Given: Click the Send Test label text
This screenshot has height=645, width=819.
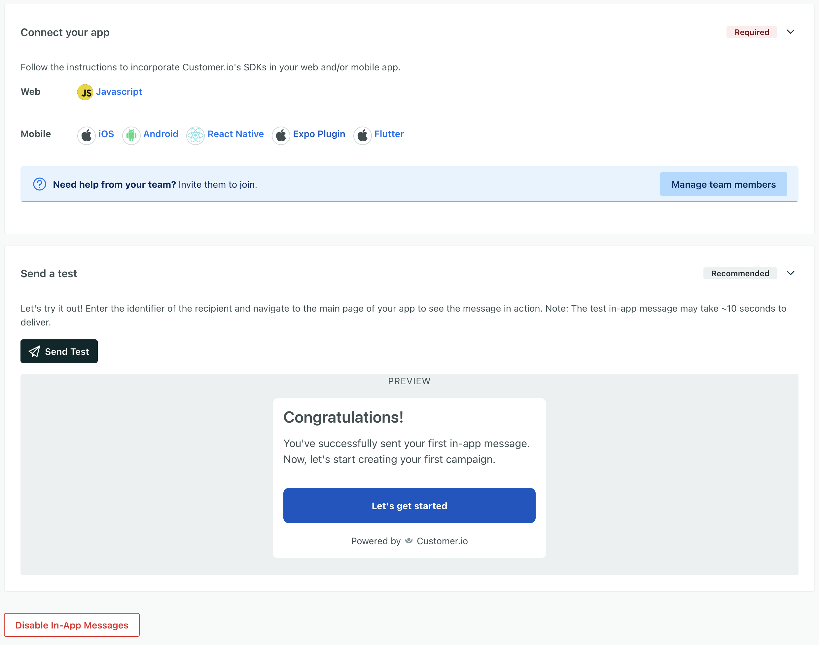Looking at the screenshot, I should coord(66,351).
